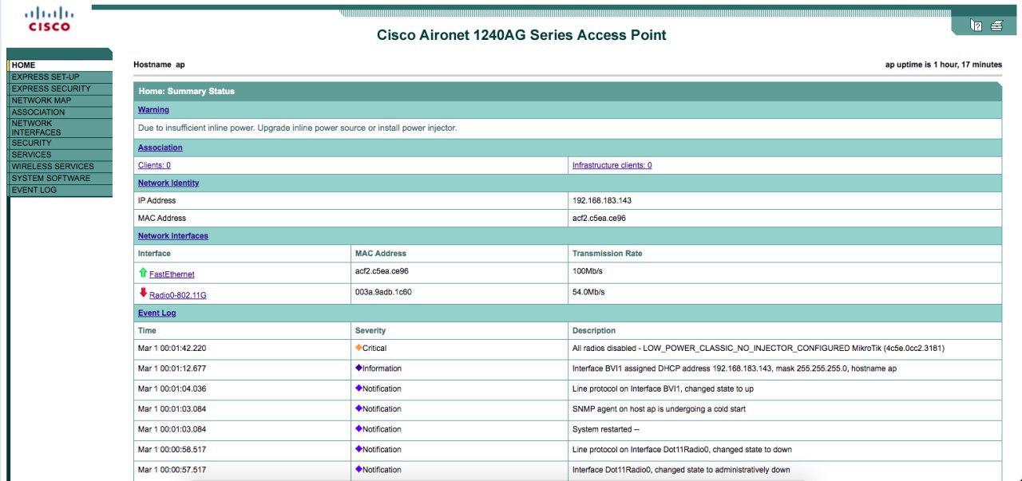The image size is (1022, 481).
Task: Click the orange Critical severity diamond
Action: pyautogui.click(x=358, y=348)
